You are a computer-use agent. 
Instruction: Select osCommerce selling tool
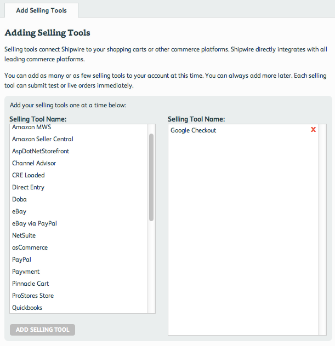pos(30,247)
